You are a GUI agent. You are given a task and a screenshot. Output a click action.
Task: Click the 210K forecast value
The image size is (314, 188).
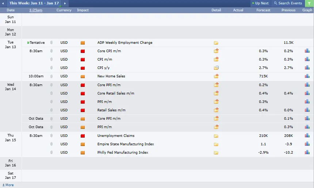263,136
